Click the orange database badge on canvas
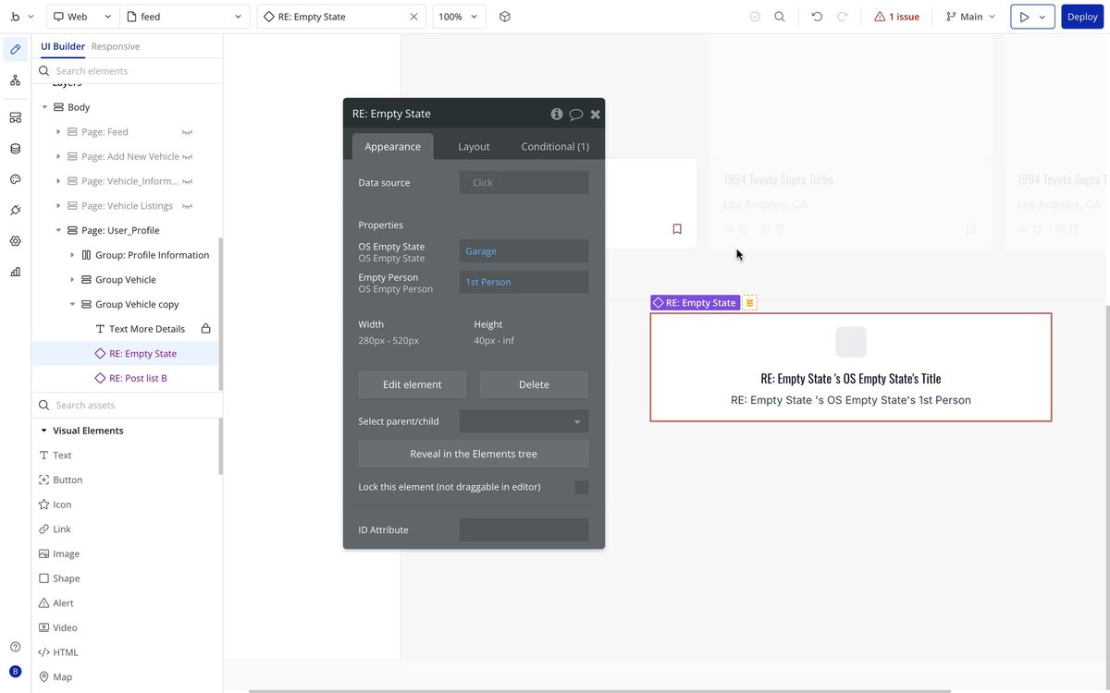This screenshot has width=1110, height=693. point(750,302)
